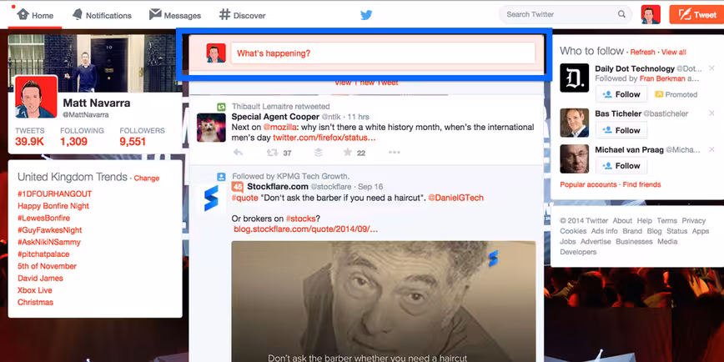724x362 pixels.
Task: Click the @DanielGTech mention
Action: tap(456, 198)
